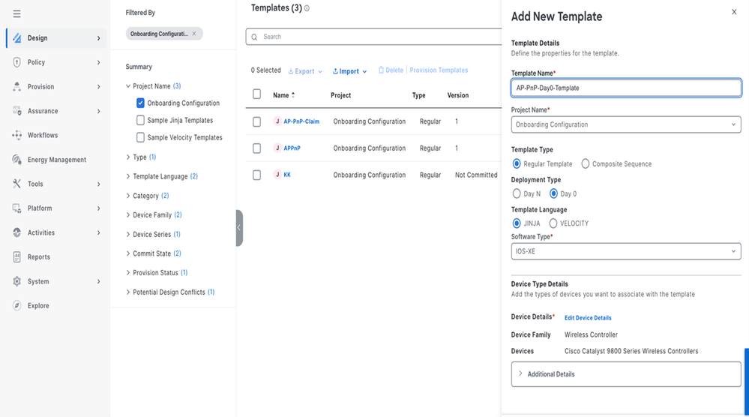Open the hamburger navigation menu icon
The height and width of the screenshot is (417, 749).
coord(16,13)
